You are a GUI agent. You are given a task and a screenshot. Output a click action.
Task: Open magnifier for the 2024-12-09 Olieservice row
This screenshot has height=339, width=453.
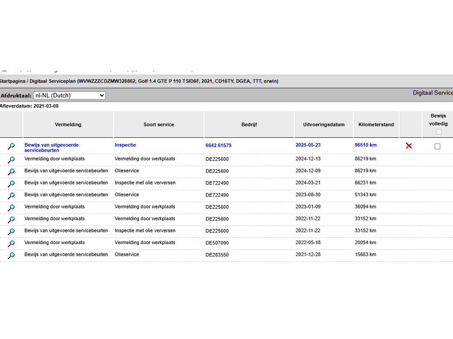point(11,172)
